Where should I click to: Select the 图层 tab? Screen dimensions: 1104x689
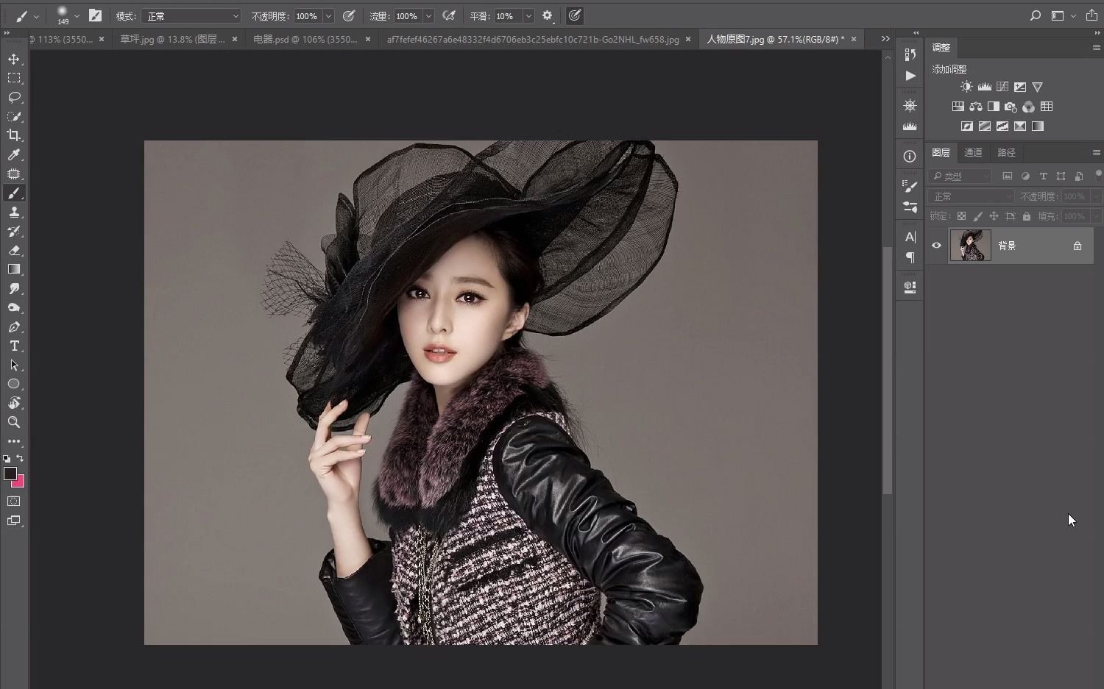941,152
